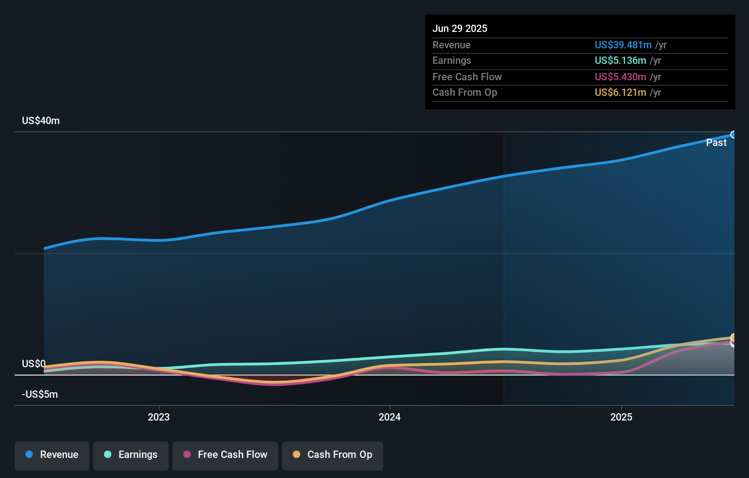Click the orange Cash From Op legend dot
The width and height of the screenshot is (749, 478).
click(x=296, y=455)
